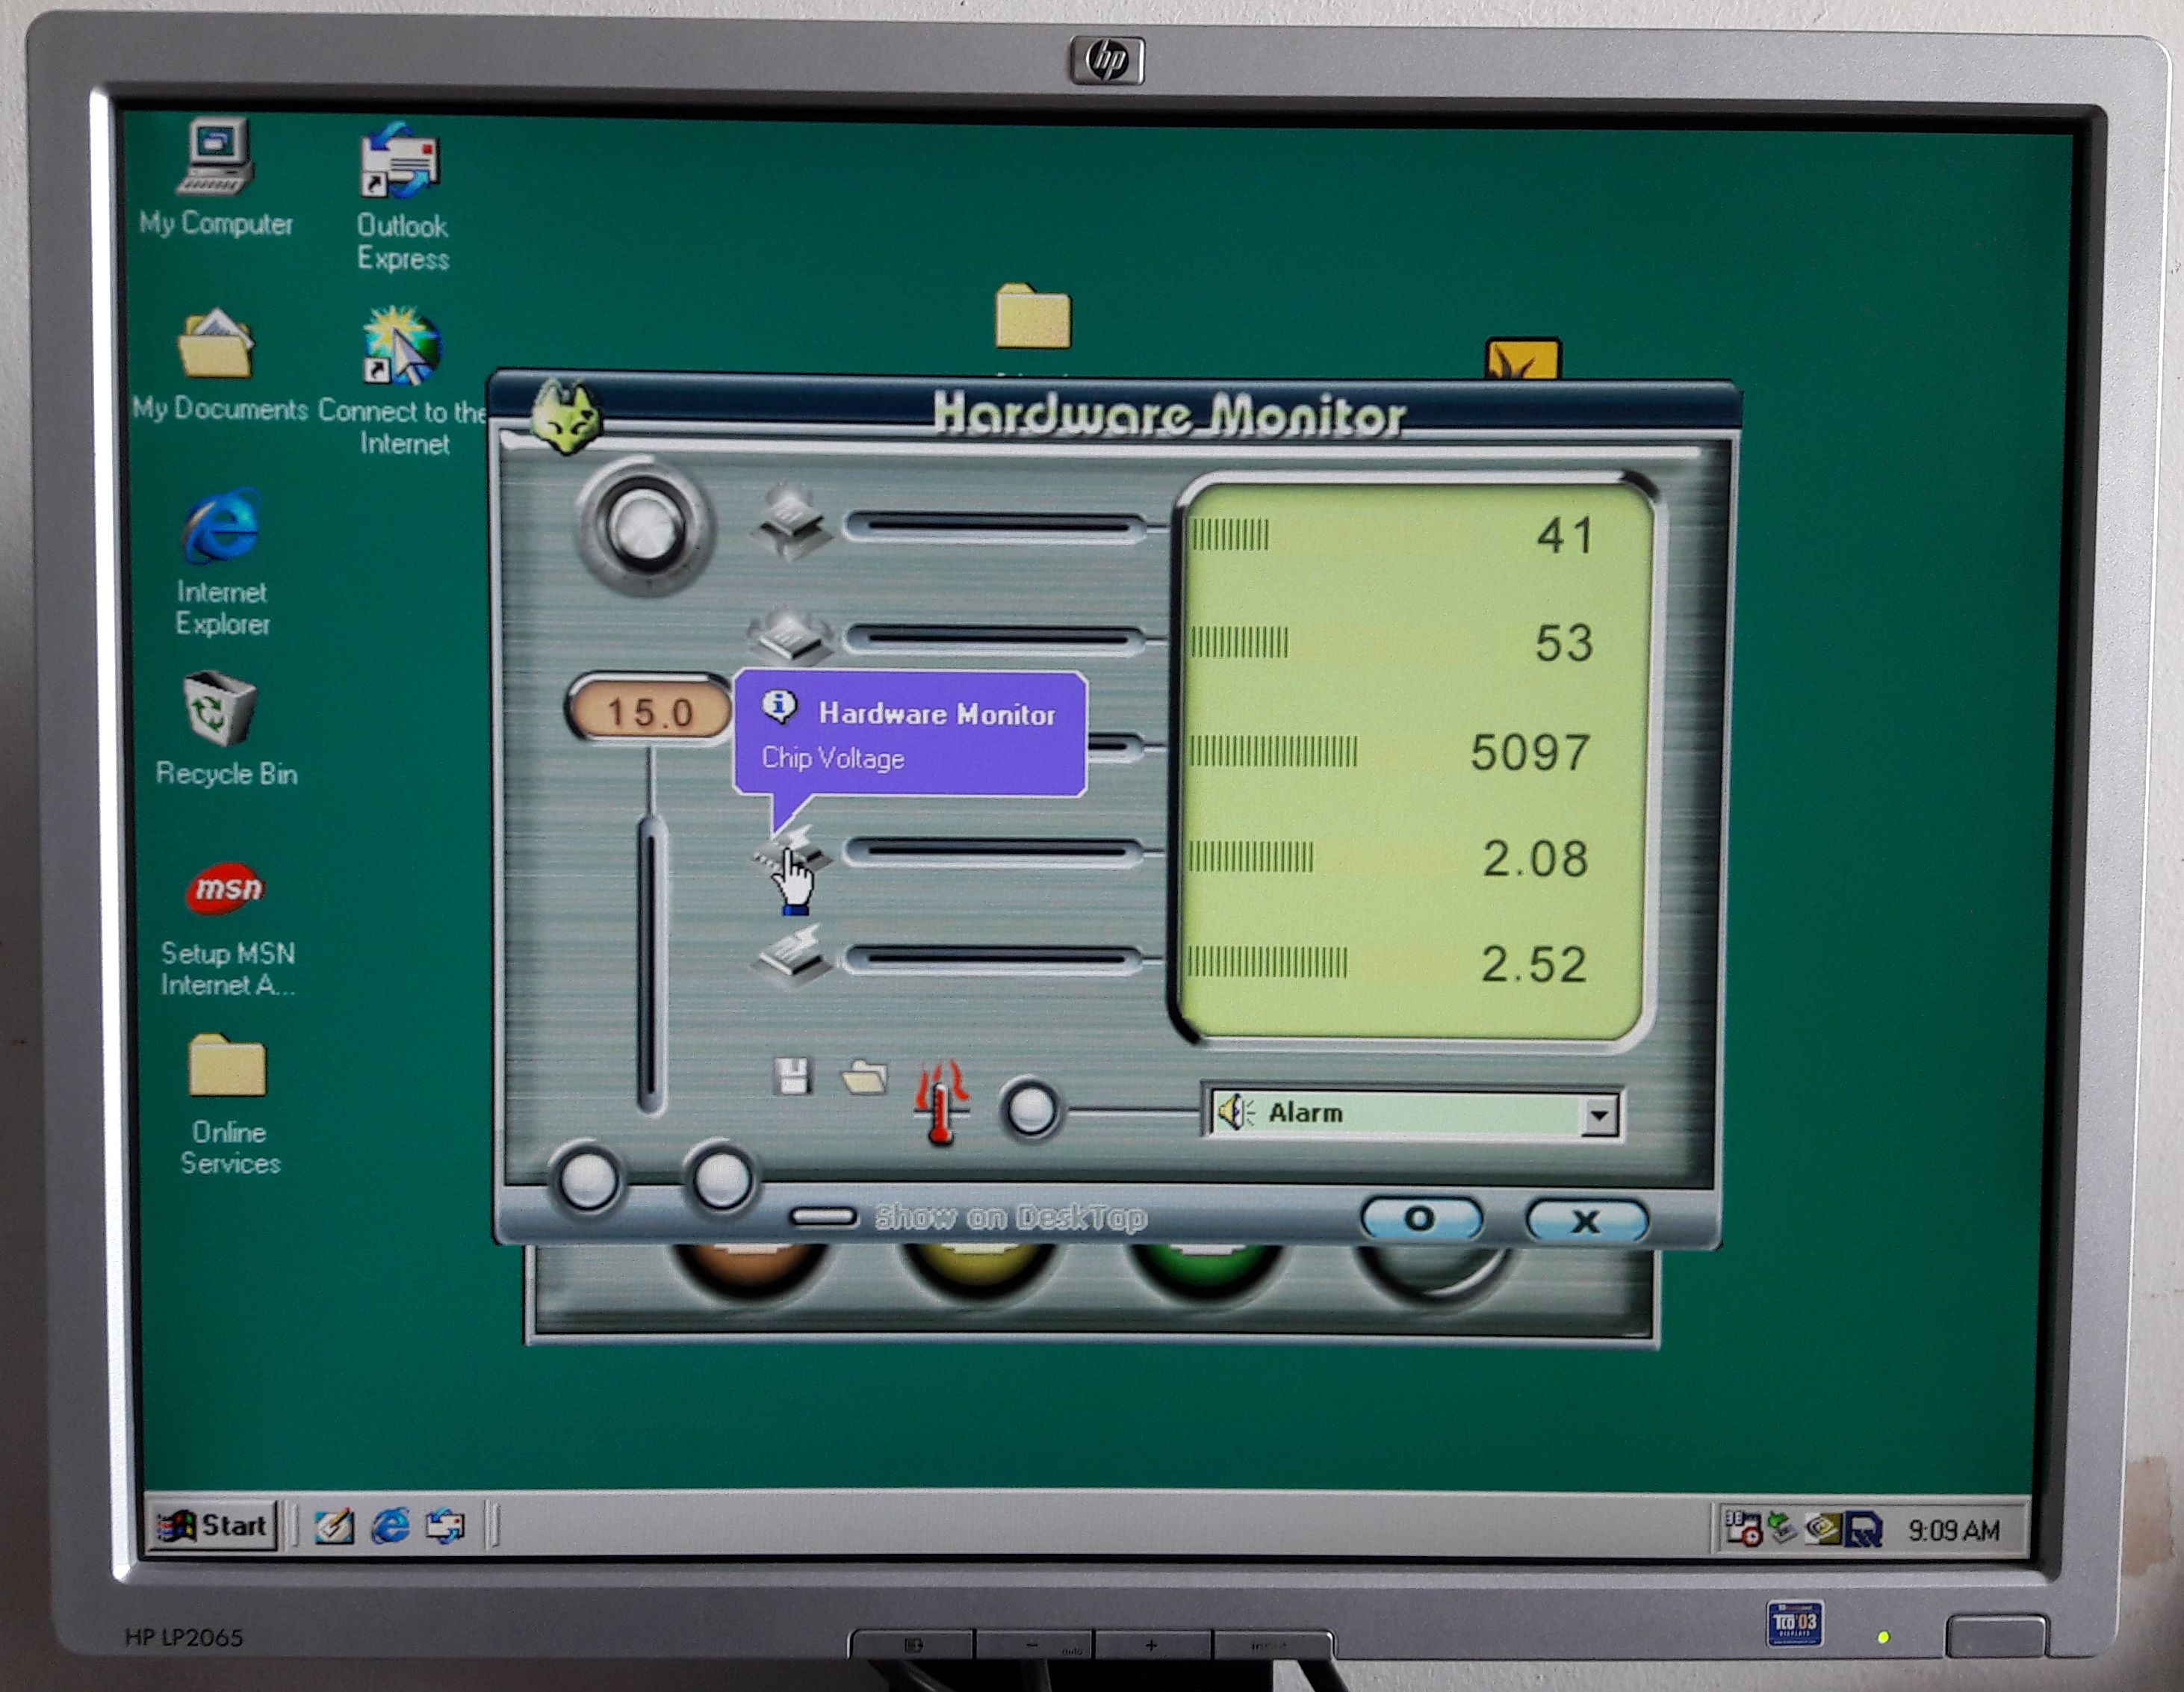Screen dimensions: 2184x1692
Task: Click the 41 temperature reading
Action: (1565, 535)
